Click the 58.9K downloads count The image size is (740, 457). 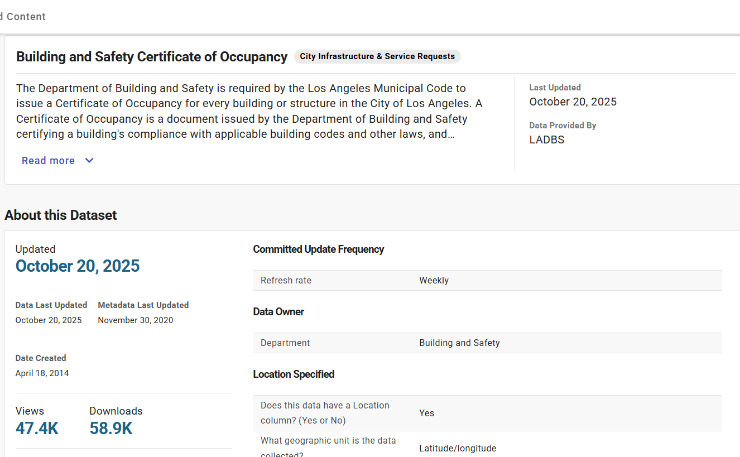(x=111, y=429)
